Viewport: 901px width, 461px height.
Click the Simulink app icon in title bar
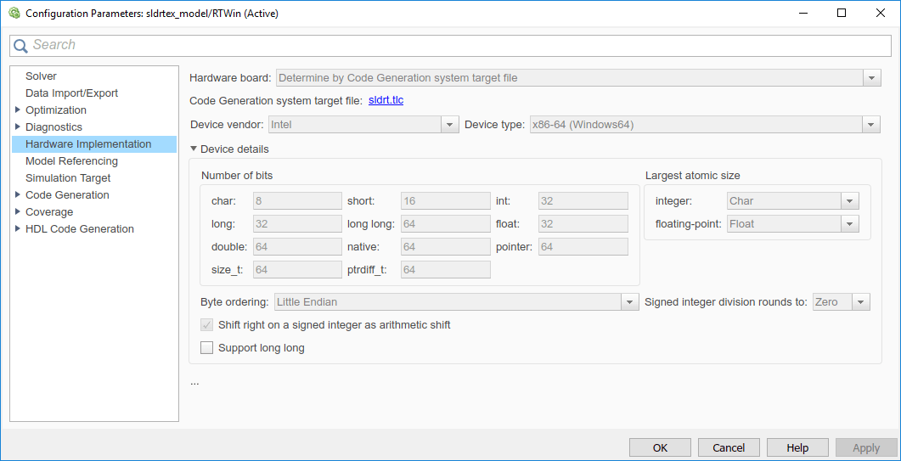click(13, 14)
